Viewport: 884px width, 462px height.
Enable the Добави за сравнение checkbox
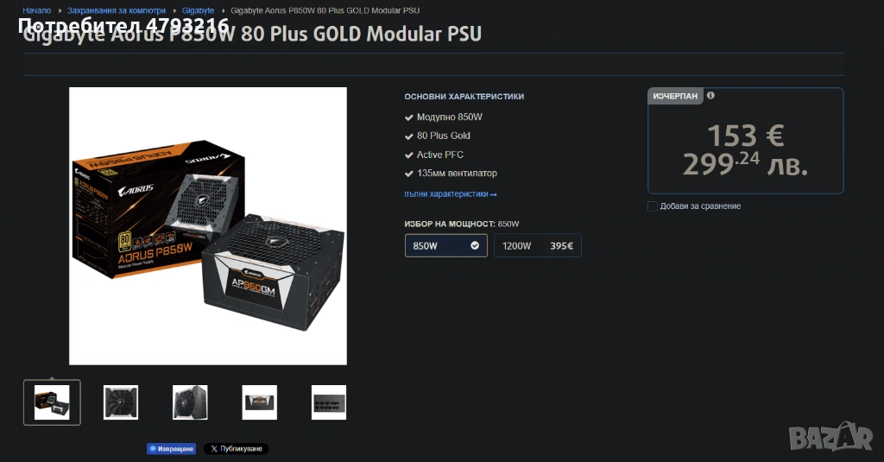pyautogui.click(x=653, y=206)
